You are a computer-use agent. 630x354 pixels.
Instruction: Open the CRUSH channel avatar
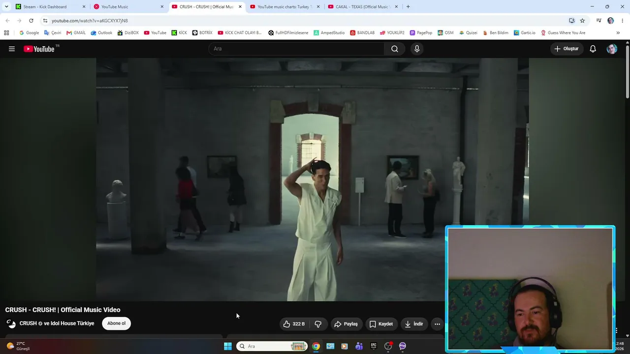click(11, 324)
